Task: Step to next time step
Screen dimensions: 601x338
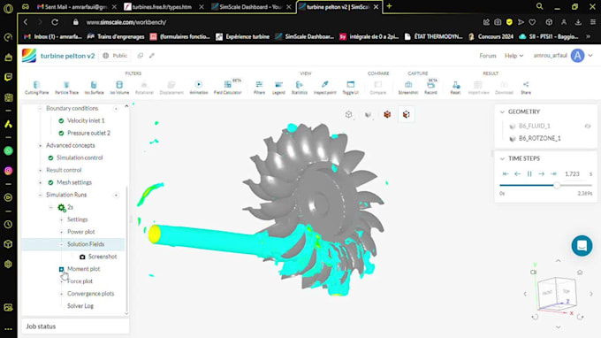Action: (x=541, y=173)
